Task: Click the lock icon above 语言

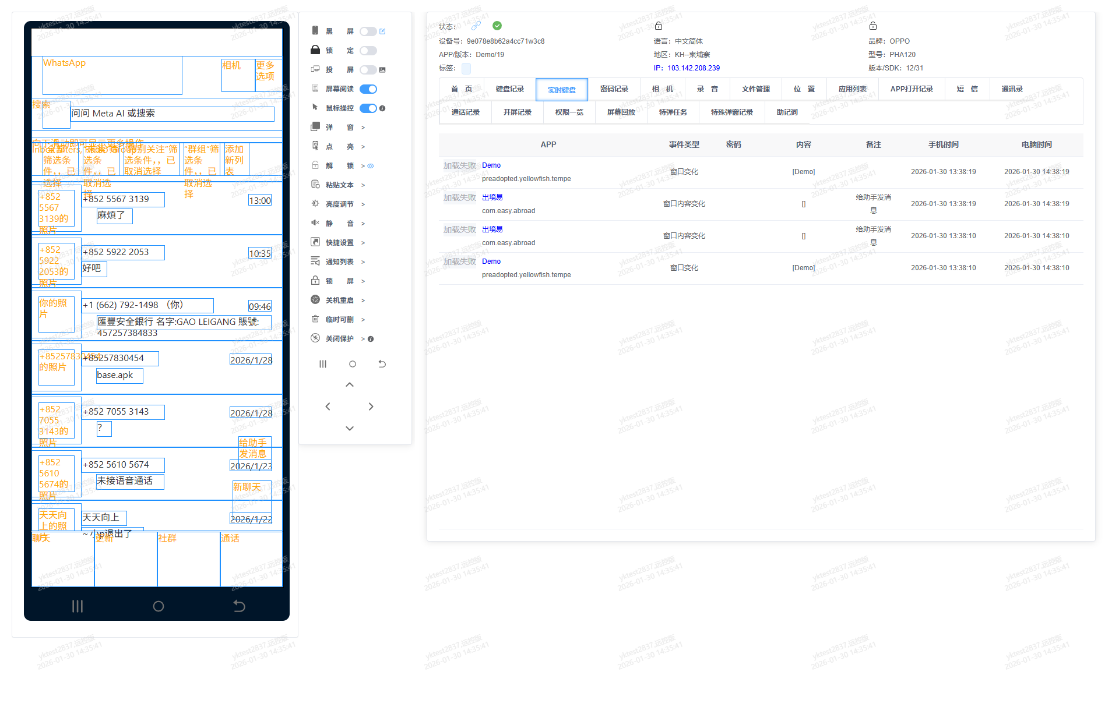Action: 659,26
